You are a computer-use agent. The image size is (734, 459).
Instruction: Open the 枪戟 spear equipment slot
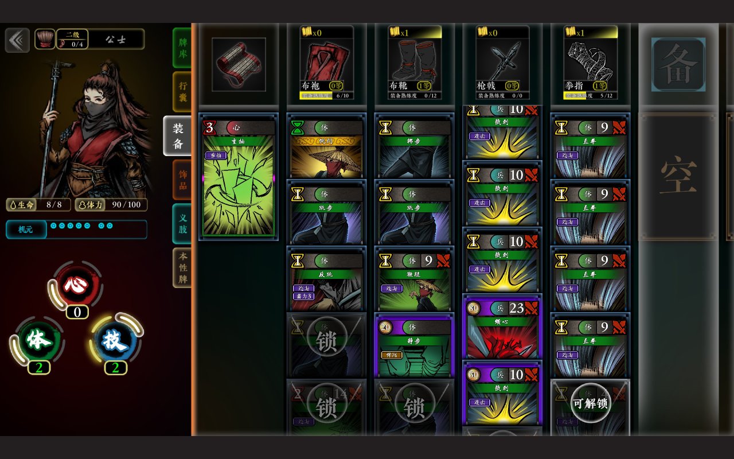502,63
